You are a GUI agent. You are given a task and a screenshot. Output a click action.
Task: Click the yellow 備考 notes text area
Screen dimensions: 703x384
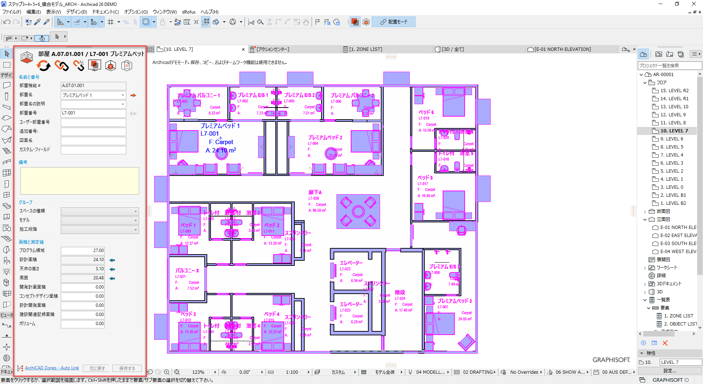pos(80,181)
